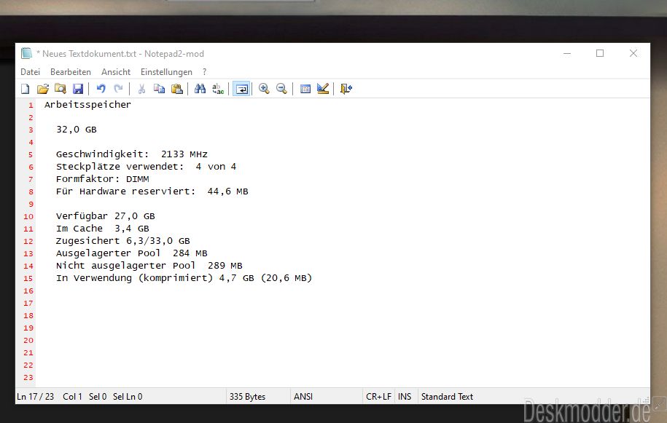
Task: Click the Browse files toolbar icon
Action: [x=61, y=89]
